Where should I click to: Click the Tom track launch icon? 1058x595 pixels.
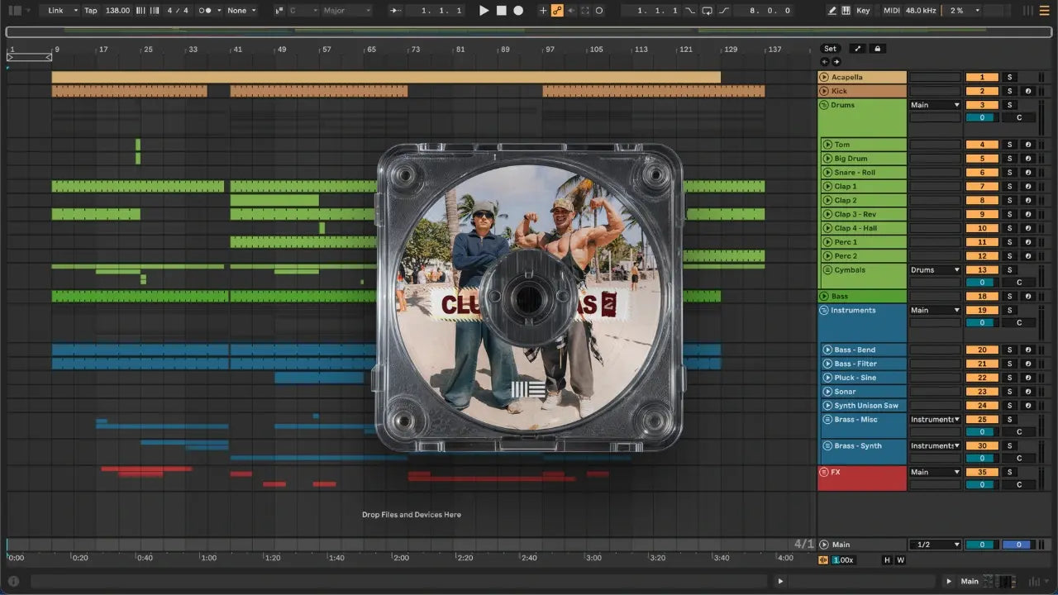pyautogui.click(x=827, y=145)
